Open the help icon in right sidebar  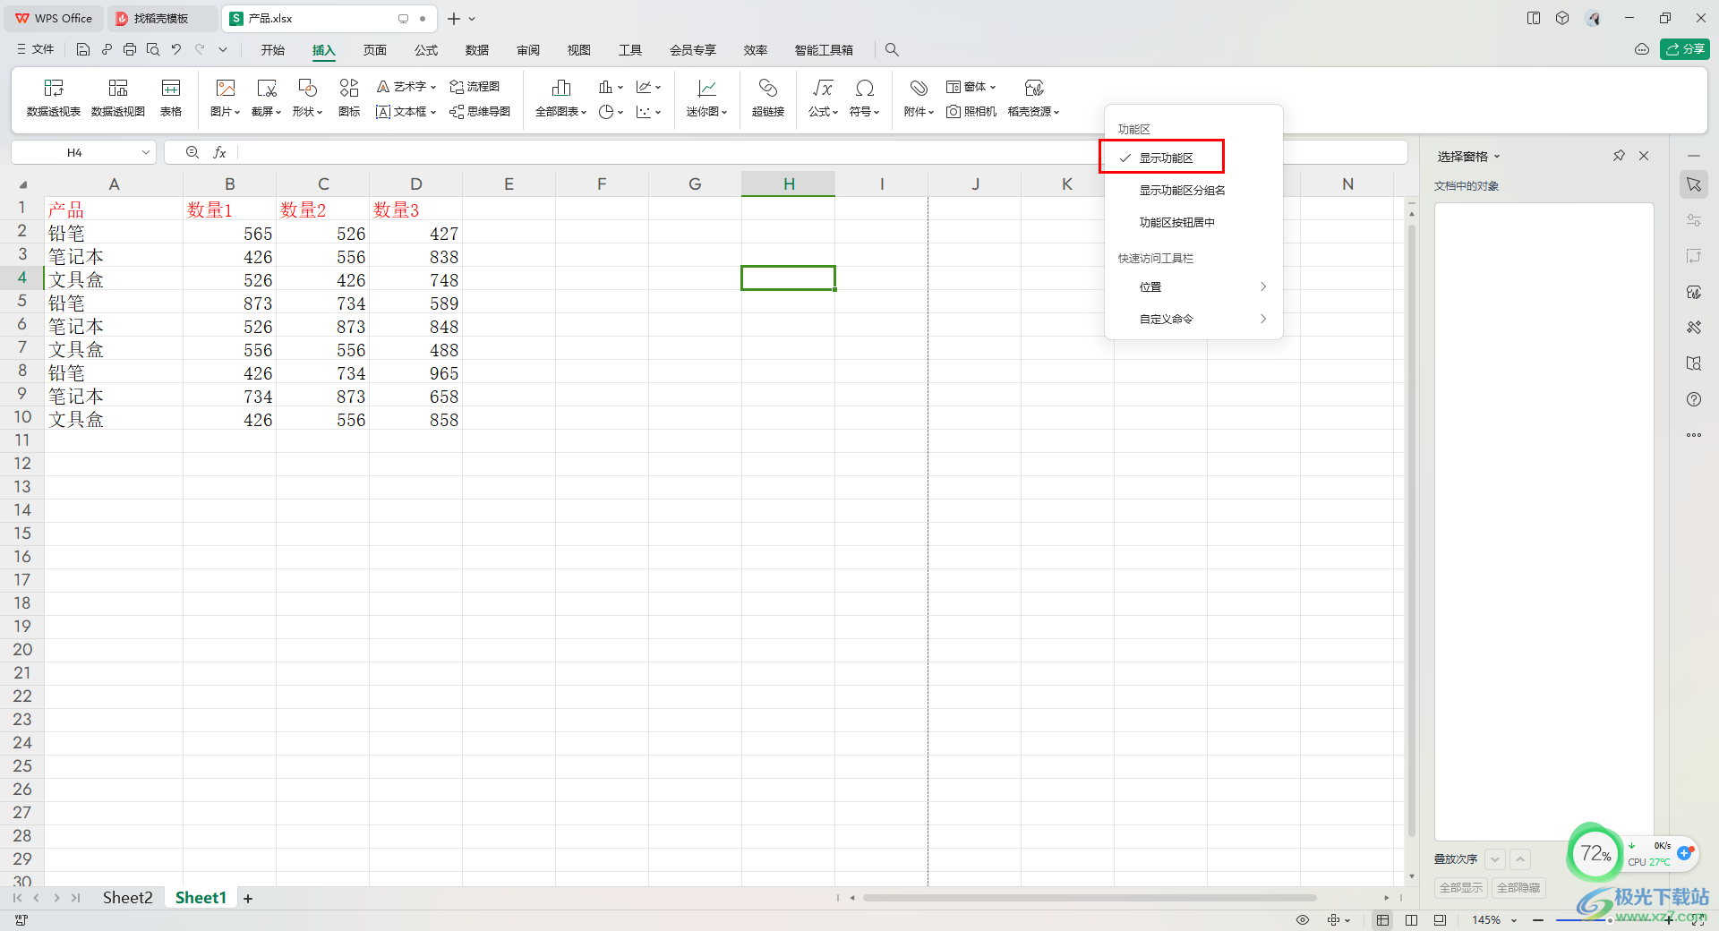1694,399
